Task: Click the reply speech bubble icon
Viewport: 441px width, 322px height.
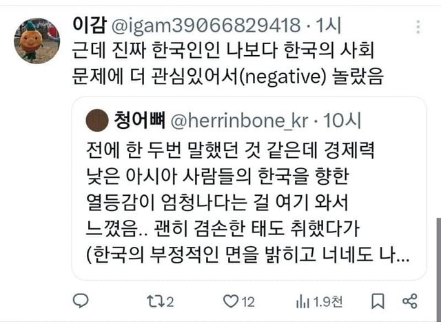Action: click(81, 301)
